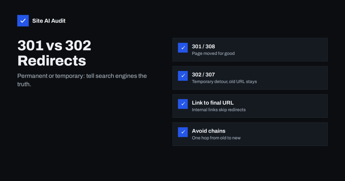Click 'Page moved for good' description

pyautogui.click(x=213, y=53)
